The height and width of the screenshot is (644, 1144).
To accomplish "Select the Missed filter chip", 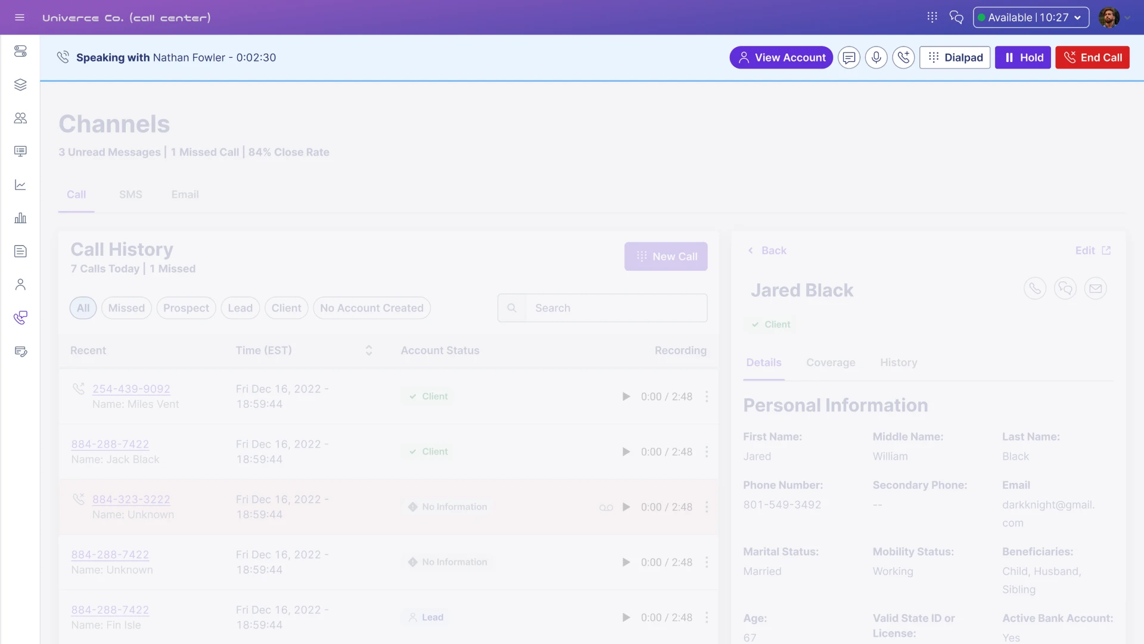I will 126,308.
